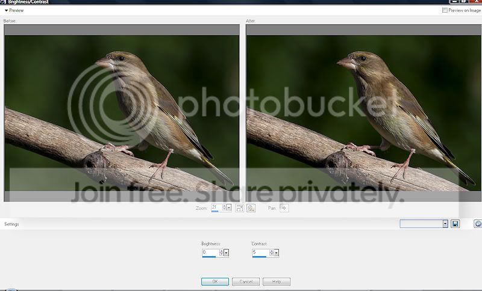
Task: Click the magnifier zoom icon beside Zoom
Action: pos(251,208)
